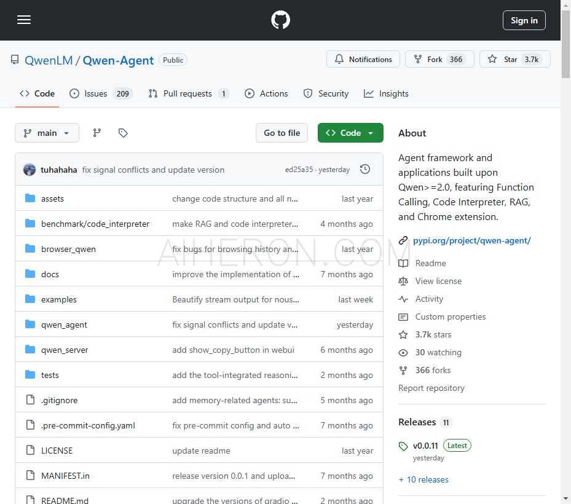This screenshot has height=504, width=571.
Task: Open the Qwen-Agent repository link
Action: pyautogui.click(x=118, y=60)
